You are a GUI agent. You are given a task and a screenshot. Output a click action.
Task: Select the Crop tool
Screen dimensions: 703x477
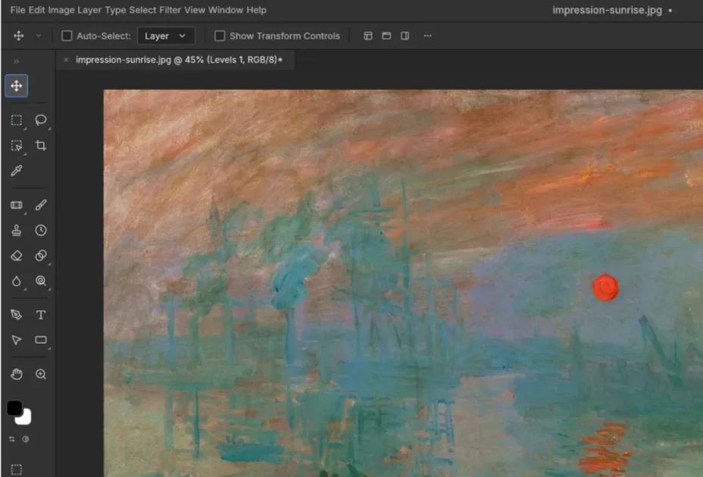(41, 145)
